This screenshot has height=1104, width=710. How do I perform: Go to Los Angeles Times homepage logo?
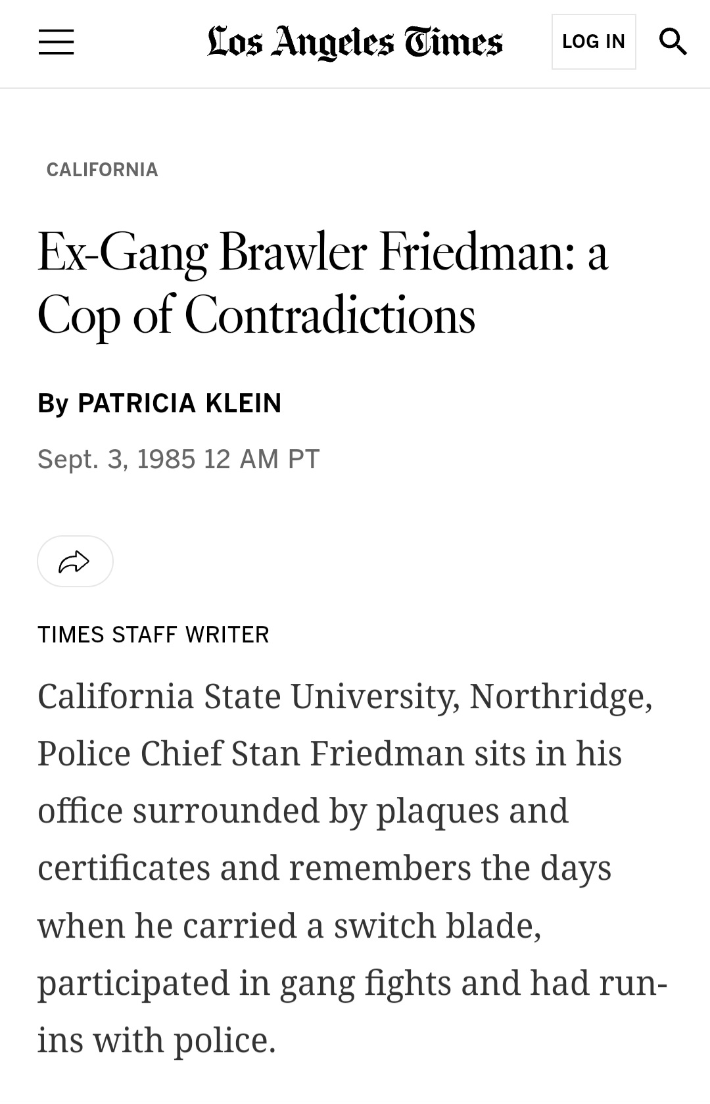click(355, 43)
